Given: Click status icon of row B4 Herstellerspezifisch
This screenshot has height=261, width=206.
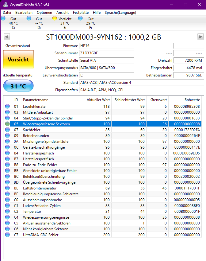Looking at the screenshot, I should tap(7, 153).
